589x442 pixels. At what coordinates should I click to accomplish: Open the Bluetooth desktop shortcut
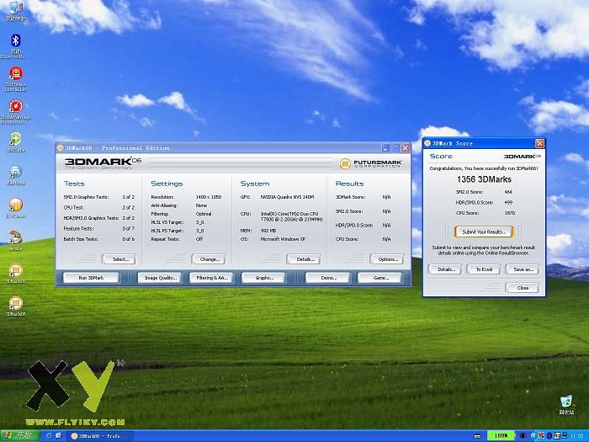point(15,45)
